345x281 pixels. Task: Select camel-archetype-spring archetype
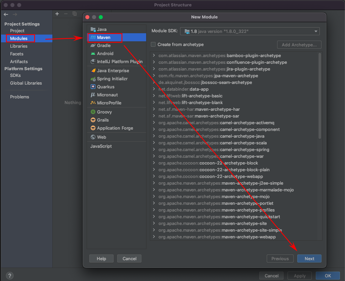click(214, 149)
